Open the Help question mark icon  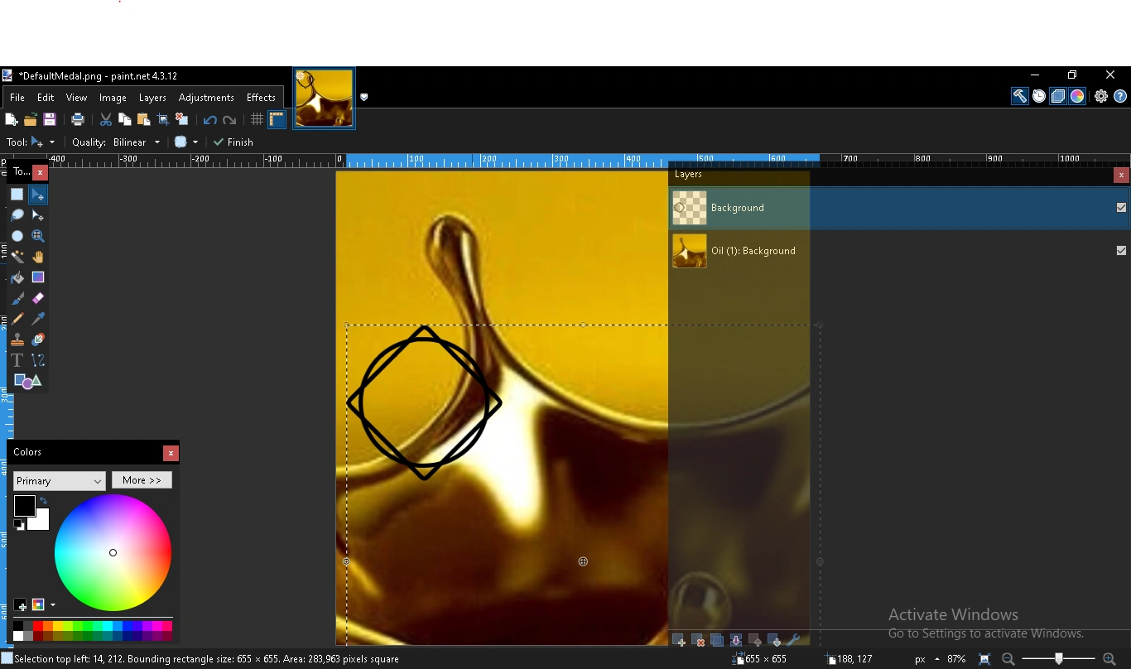(1120, 97)
